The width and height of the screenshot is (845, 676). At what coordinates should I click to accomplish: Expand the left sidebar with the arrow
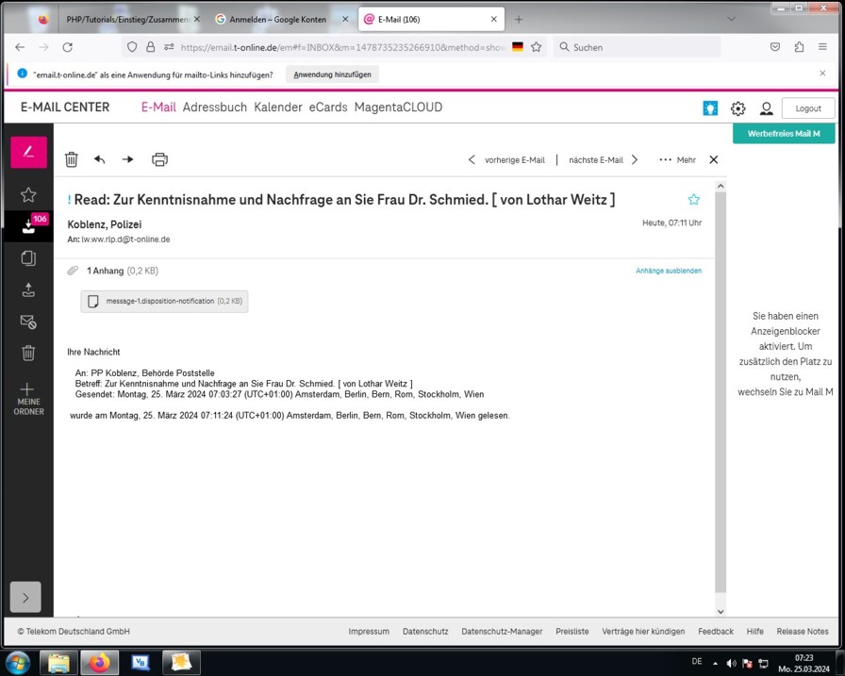click(x=25, y=597)
